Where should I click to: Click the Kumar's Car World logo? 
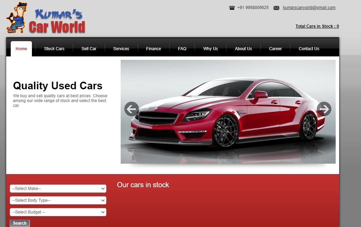[46, 18]
